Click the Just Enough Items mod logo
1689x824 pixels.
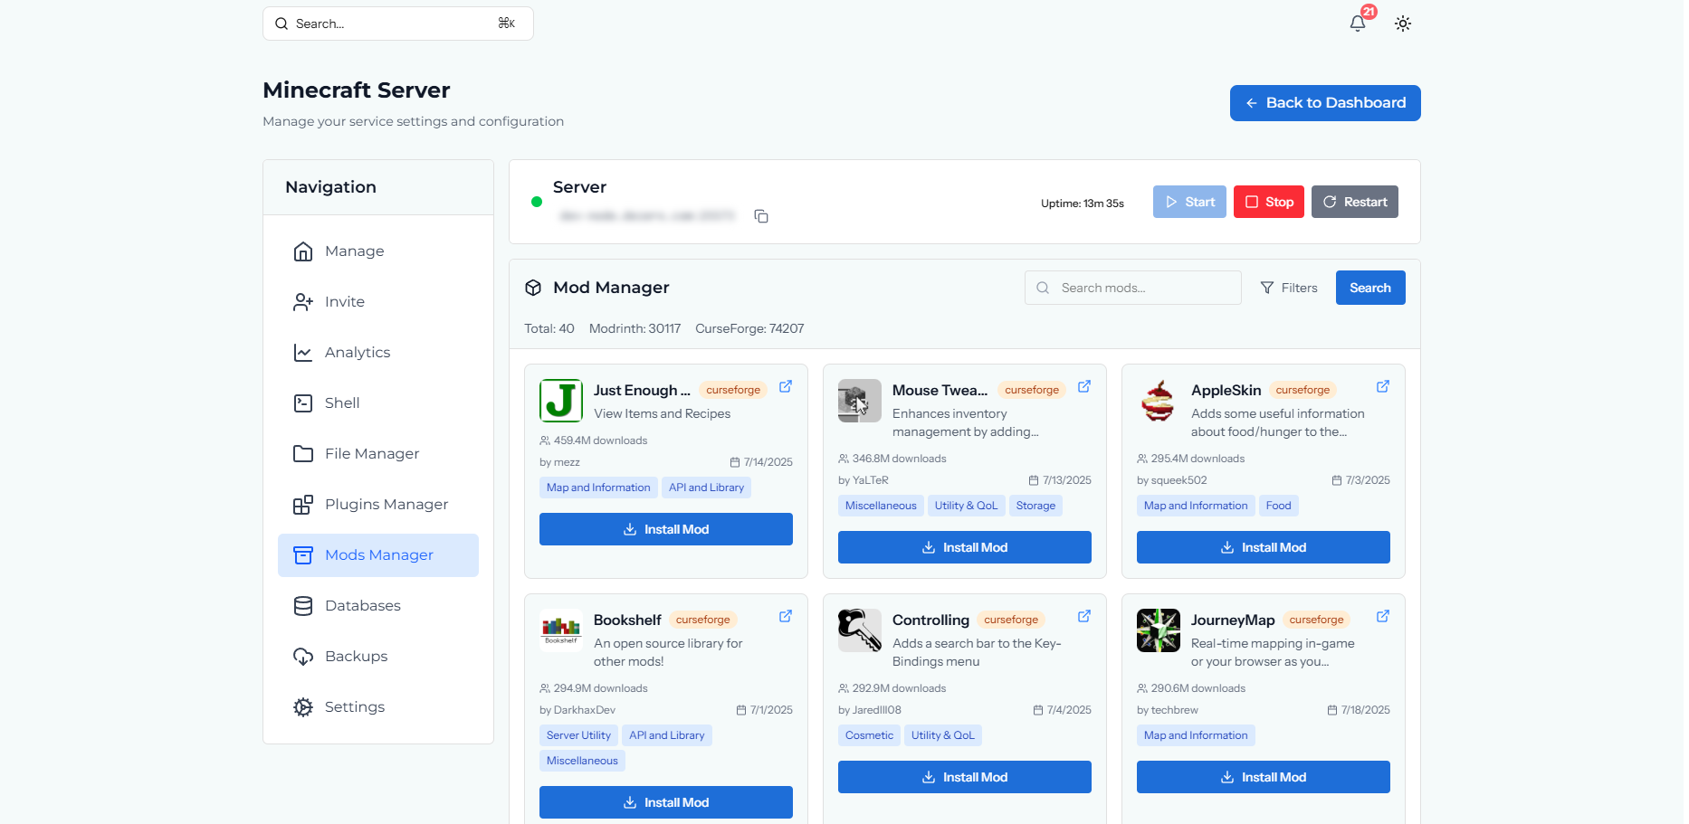pos(561,401)
